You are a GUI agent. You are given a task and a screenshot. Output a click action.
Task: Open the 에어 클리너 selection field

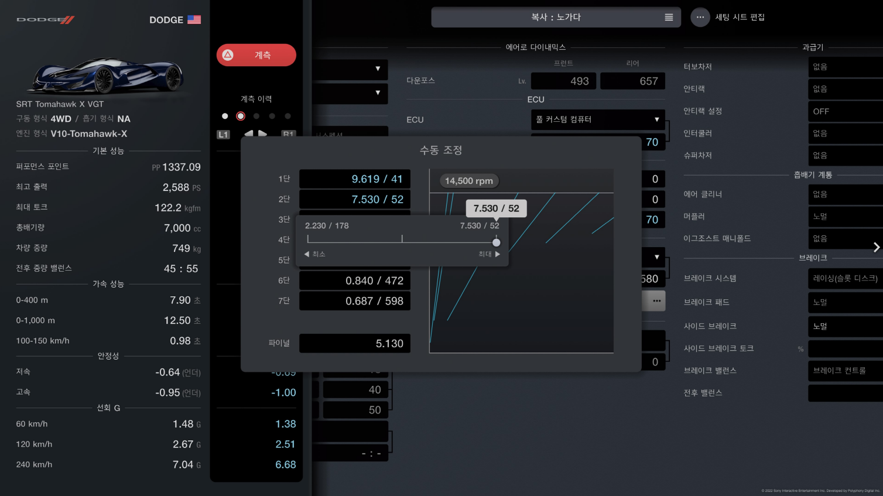tap(846, 194)
